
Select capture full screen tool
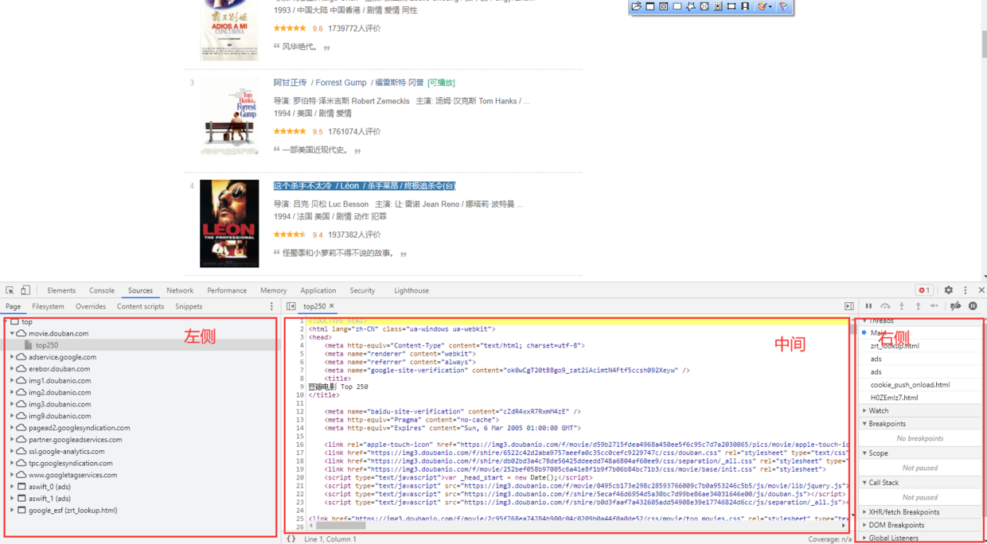704,6
